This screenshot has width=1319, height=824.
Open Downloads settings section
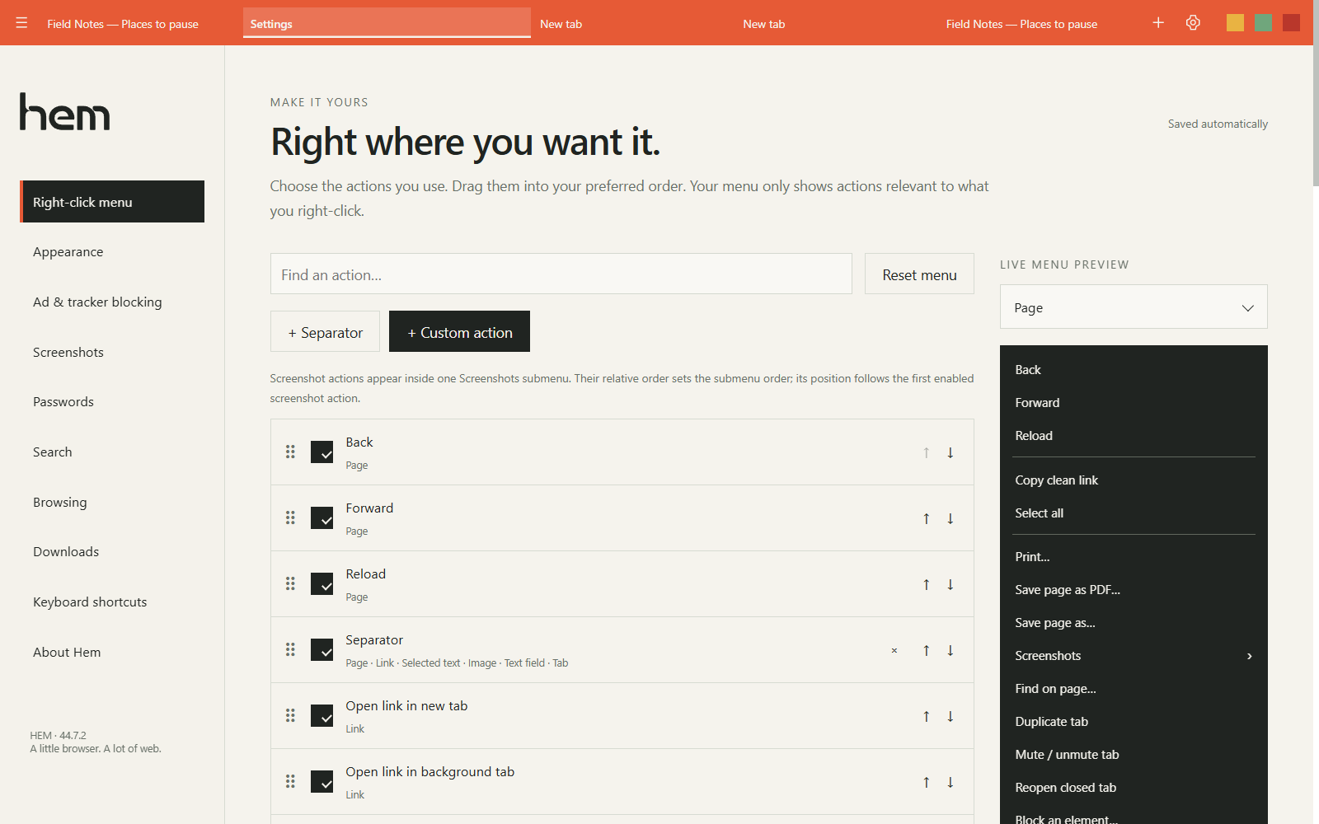(112, 552)
